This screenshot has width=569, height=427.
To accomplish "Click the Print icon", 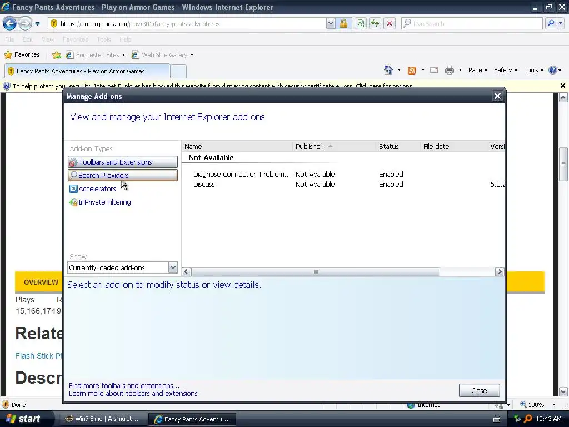I will click(449, 70).
